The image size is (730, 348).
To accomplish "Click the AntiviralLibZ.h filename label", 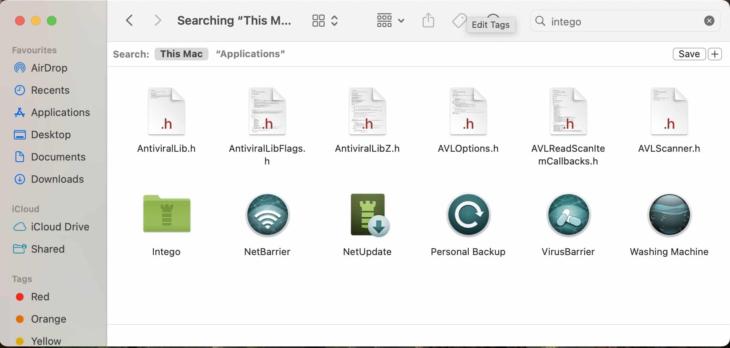I will pyautogui.click(x=367, y=149).
